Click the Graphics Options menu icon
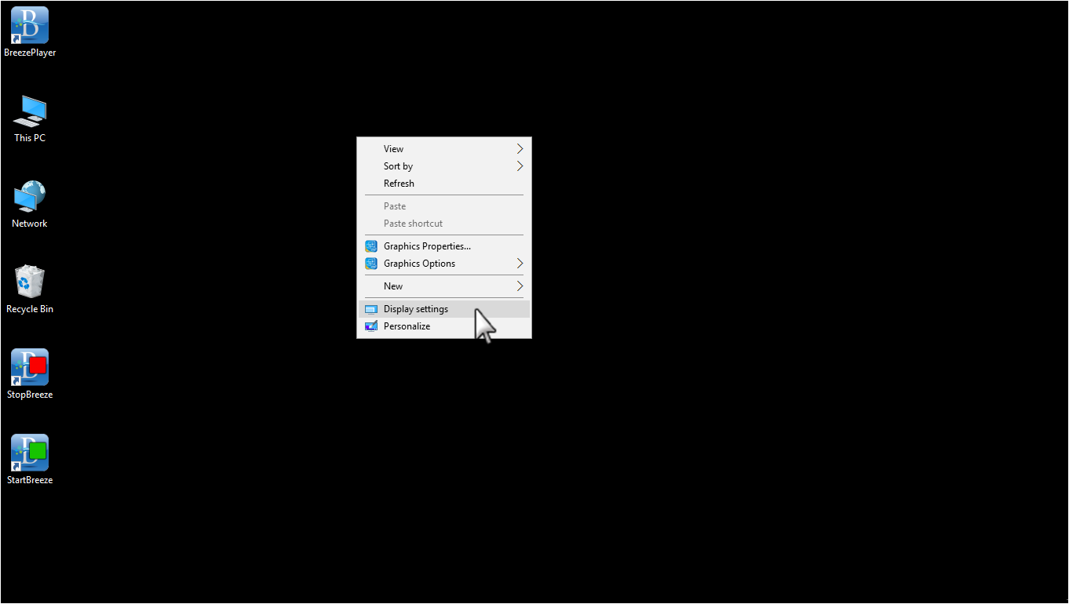 click(x=371, y=264)
